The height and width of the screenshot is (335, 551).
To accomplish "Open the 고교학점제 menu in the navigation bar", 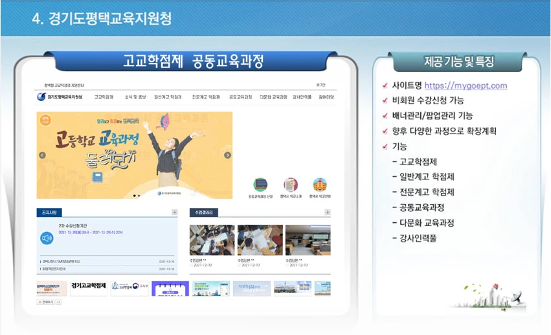I will tap(104, 97).
